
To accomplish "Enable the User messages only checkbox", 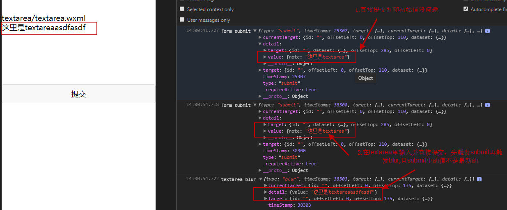I will [x=182, y=20].
